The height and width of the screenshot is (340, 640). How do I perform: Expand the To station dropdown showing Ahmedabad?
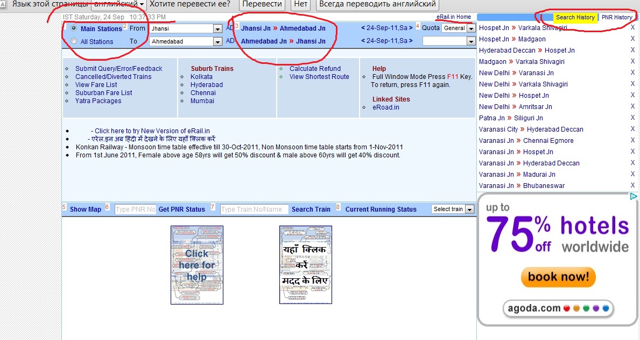tap(217, 42)
